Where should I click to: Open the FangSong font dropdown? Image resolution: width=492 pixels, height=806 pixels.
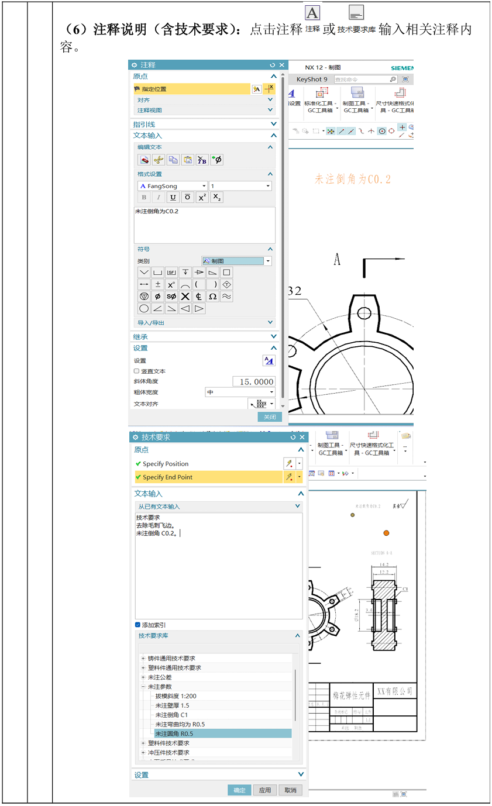173,186
